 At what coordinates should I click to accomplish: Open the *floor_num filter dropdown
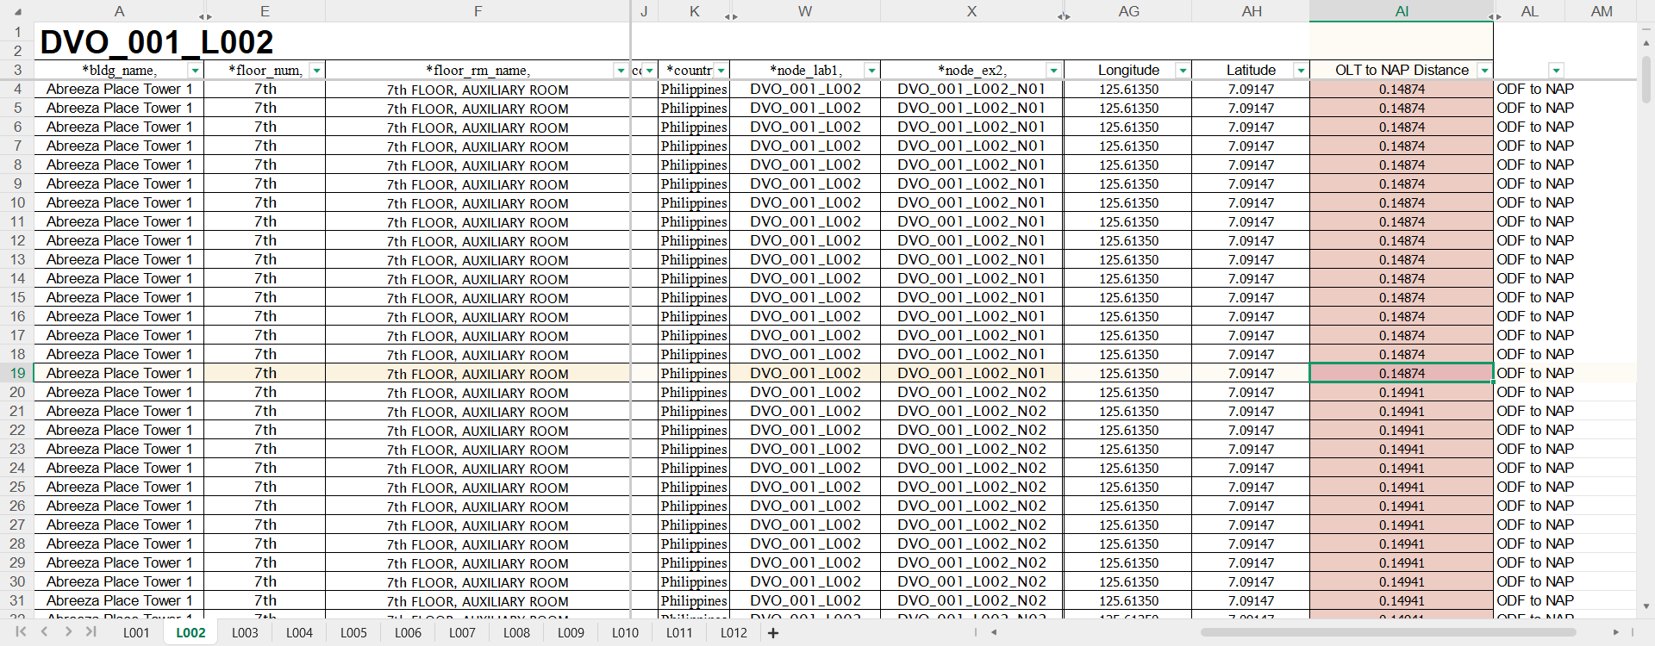point(317,71)
